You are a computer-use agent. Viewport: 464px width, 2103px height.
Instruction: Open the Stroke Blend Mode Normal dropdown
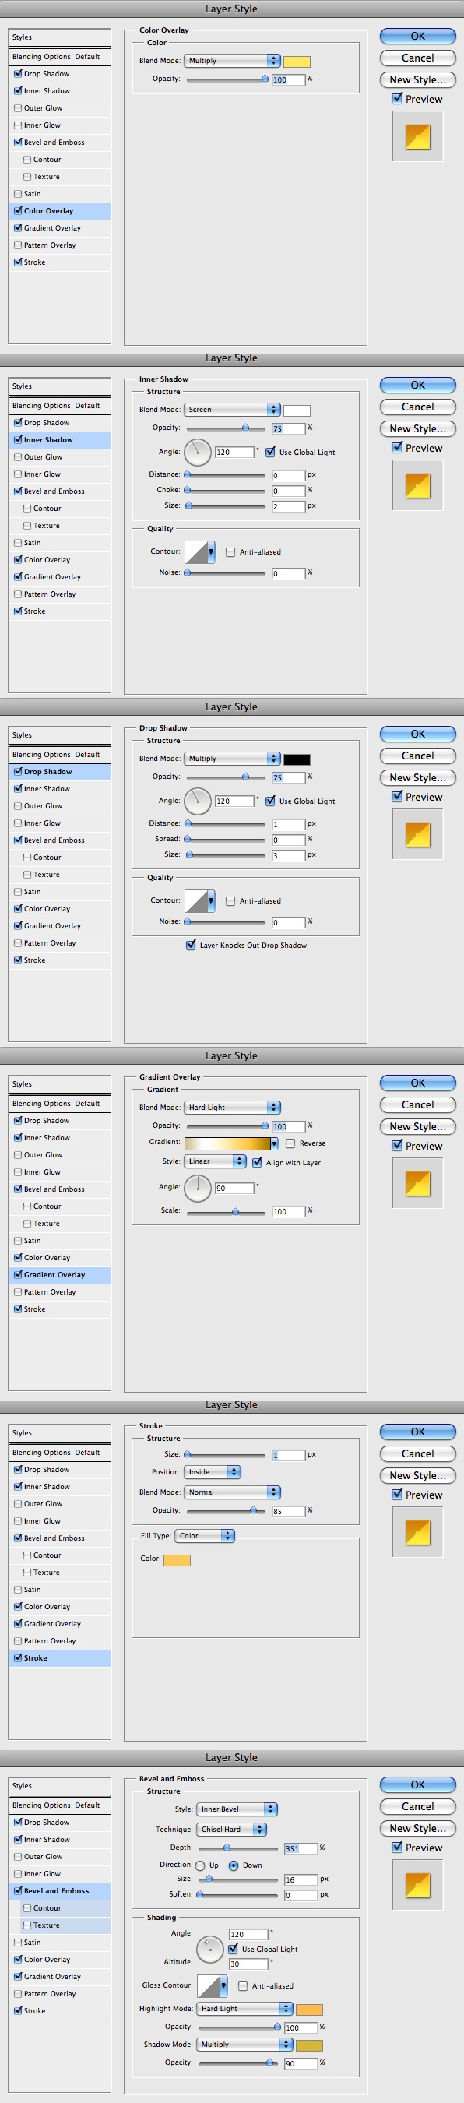click(233, 1492)
